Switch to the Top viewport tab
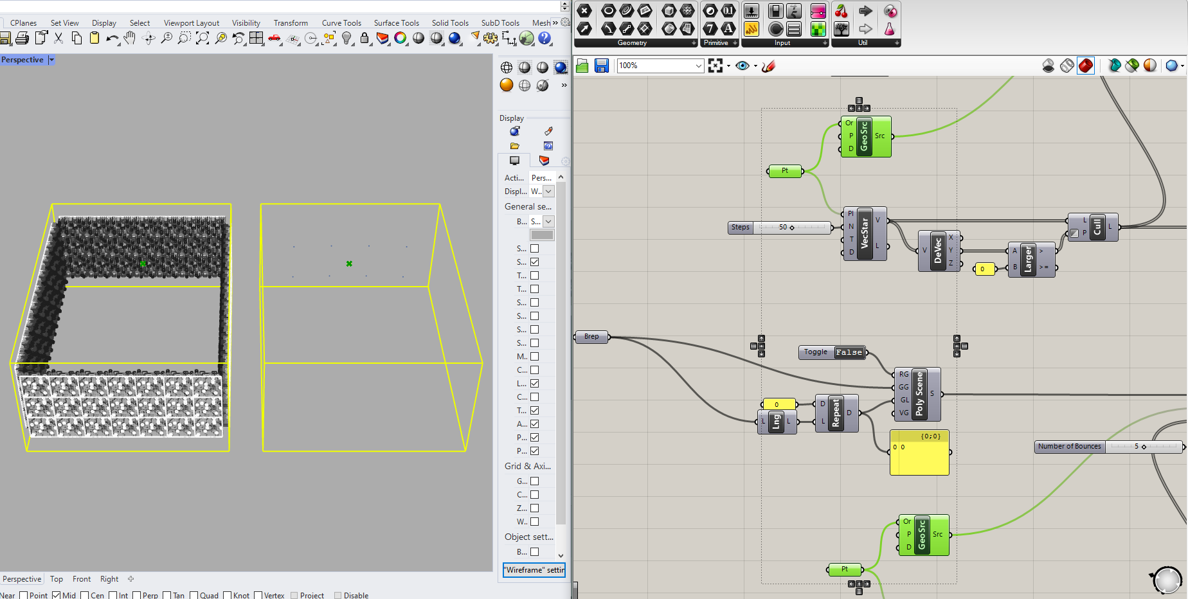The image size is (1188, 599). (x=57, y=579)
